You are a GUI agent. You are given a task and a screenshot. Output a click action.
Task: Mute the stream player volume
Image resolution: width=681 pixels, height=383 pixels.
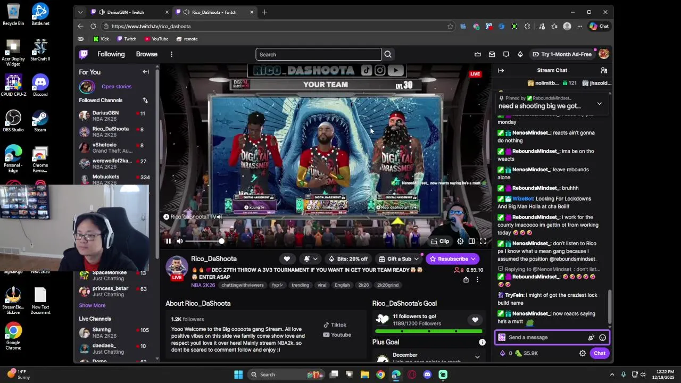tap(180, 241)
